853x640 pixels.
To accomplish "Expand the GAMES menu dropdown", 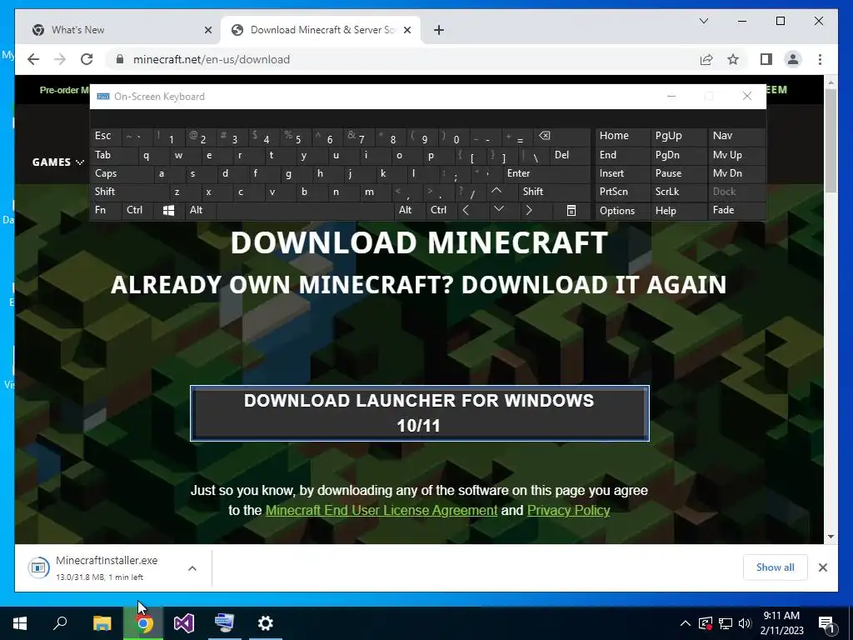I will pos(58,162).
